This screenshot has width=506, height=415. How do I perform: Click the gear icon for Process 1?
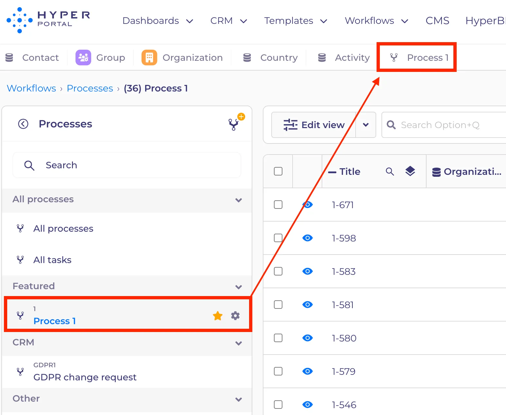pyautogui.click(x=235, y=316)
